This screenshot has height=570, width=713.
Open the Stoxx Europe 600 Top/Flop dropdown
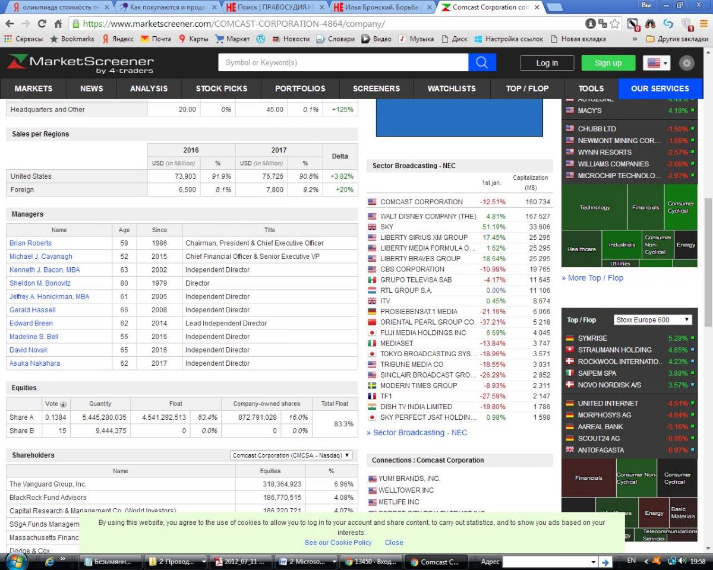pyautogui.click(x=652, y=319)
